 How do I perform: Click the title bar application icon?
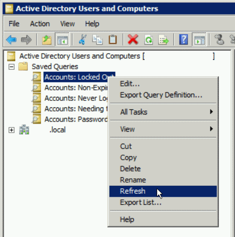coord(9,9)
